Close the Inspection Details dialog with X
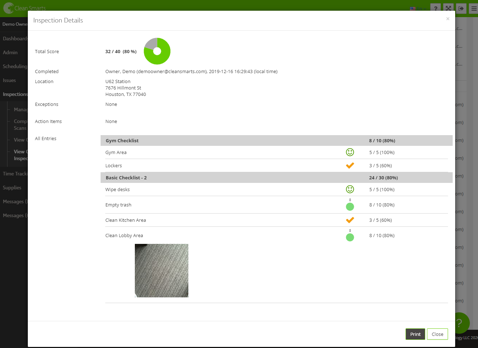 [x=448, y=19]
